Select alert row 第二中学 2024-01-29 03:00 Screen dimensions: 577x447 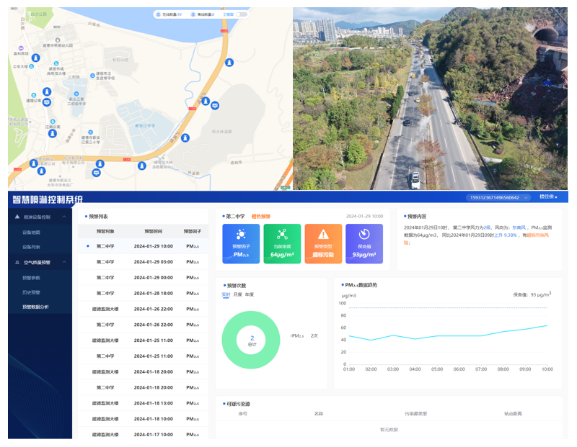143,262
